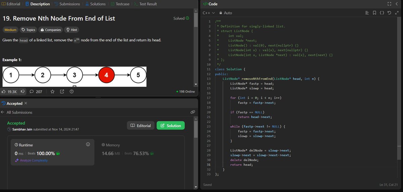The width and height of the screenshot is (403, 192).
Task: Switch to the Editorial tab
Action: coord(11,4)
